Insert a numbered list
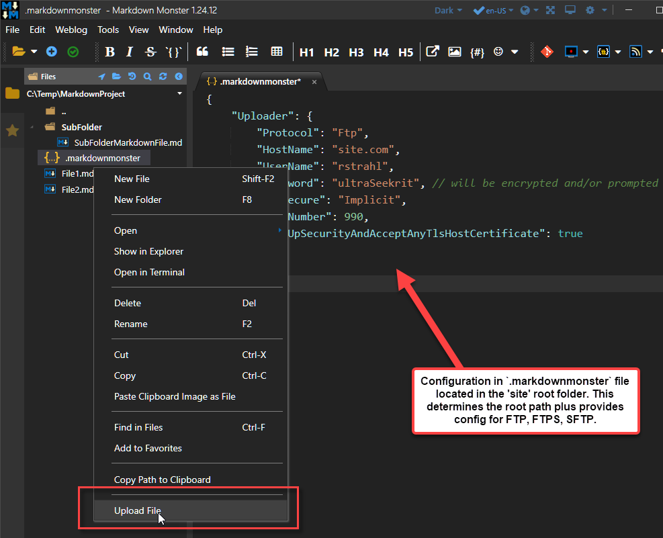Viewport: 663px width, 538px height. [x=252, y=52]
